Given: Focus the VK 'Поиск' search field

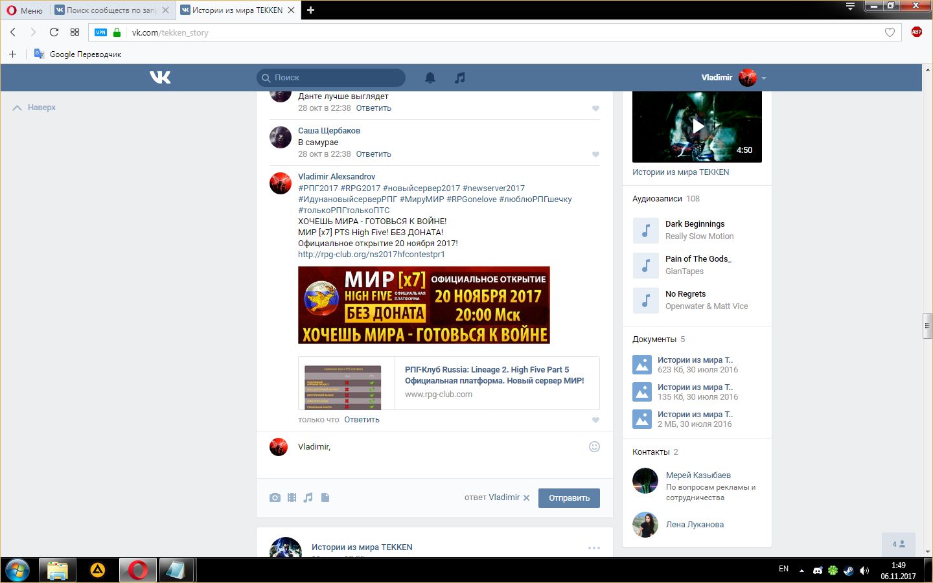Looking at the screenshot, I should pos(331,78).
